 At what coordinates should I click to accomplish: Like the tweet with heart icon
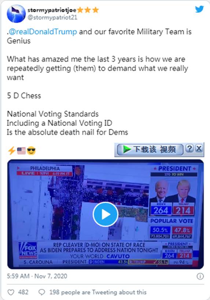point(11,292)
